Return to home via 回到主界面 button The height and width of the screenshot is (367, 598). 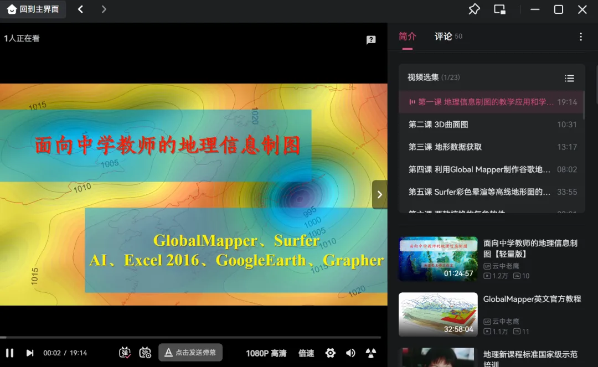pyautogui.click(x=33, y=9)
